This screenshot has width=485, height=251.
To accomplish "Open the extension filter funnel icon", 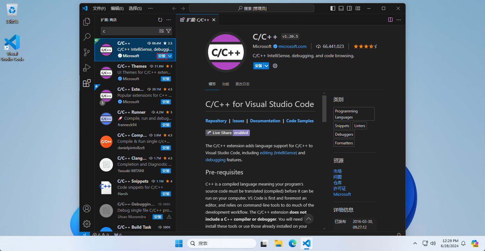I will coord(168,31).
